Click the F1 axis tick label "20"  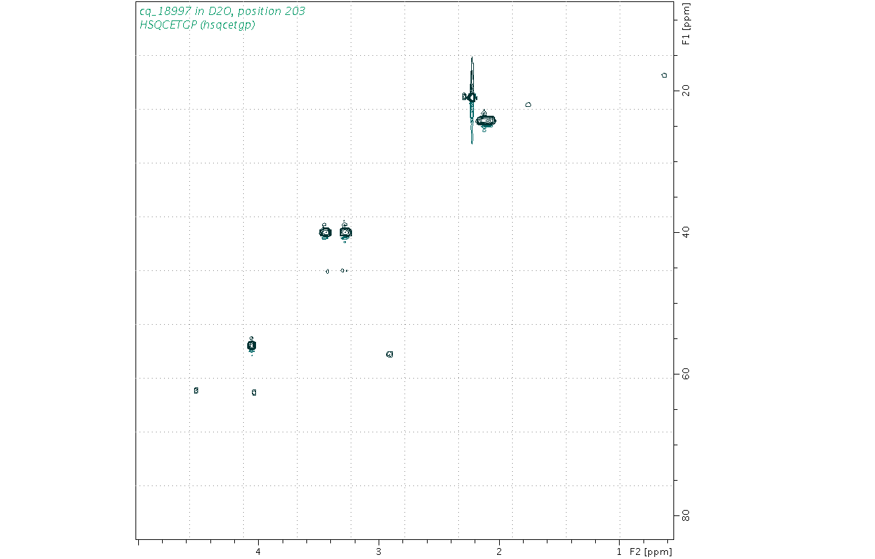click(x=686, y=91)
